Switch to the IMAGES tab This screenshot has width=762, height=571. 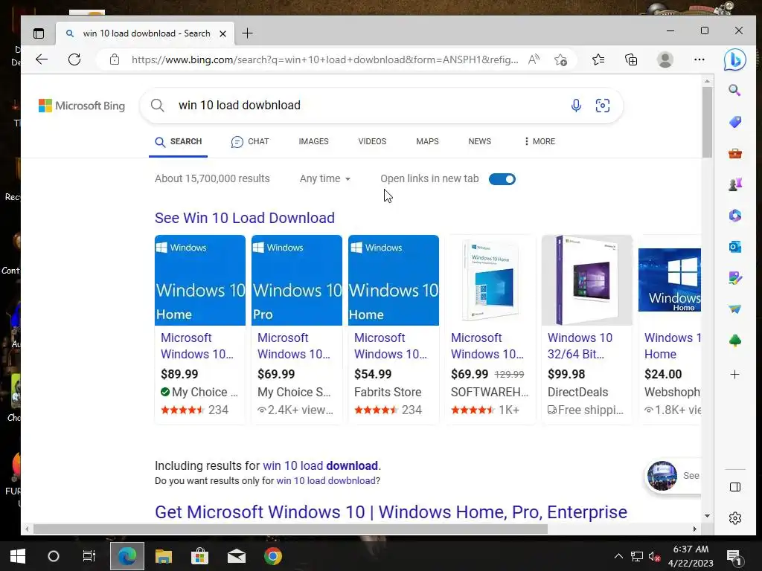tap(313, 141)
